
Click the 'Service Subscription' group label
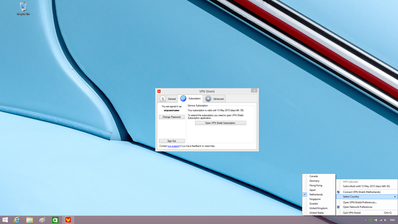[198, 105]
